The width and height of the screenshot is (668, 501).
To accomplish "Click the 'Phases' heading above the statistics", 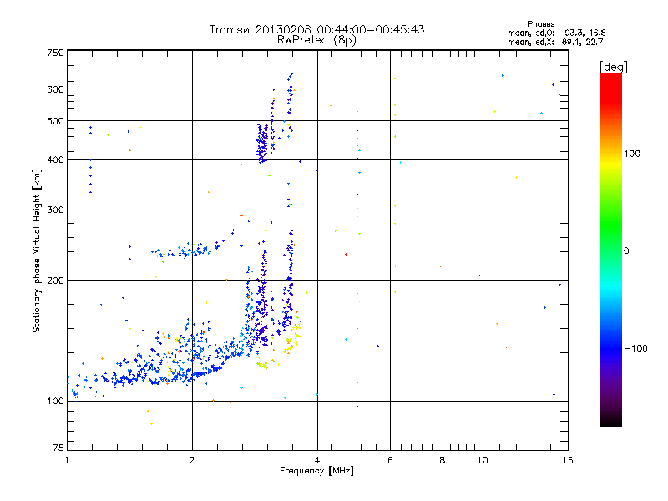I will click(x=540, y=24).
